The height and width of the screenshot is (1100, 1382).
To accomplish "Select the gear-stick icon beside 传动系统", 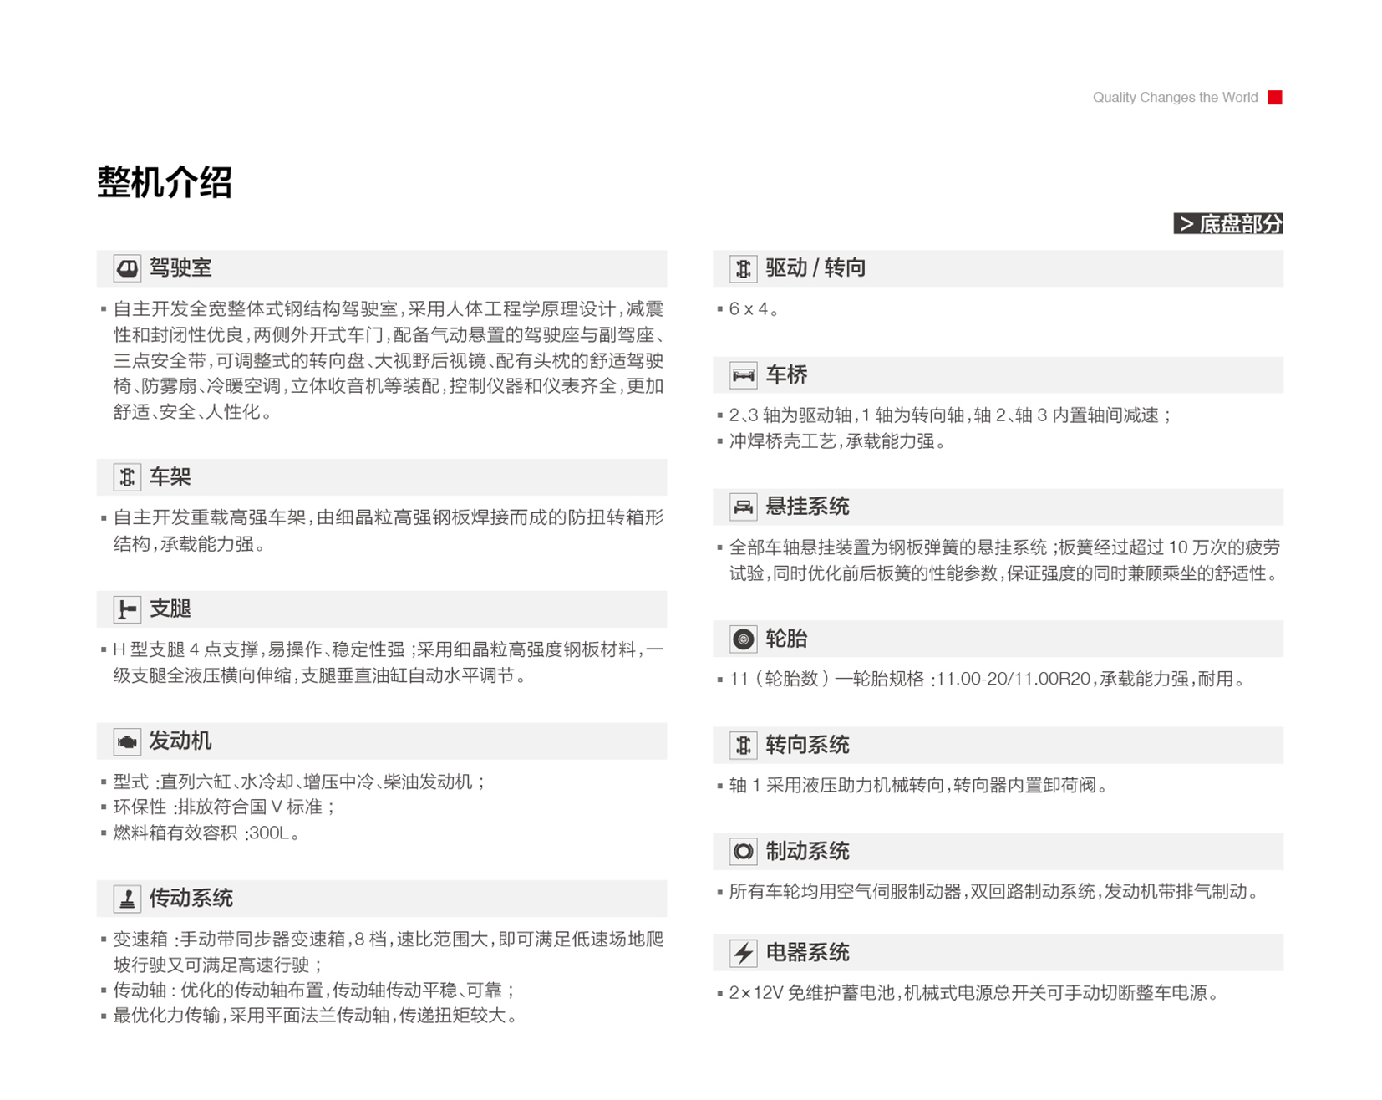I will (x=127, y=899).
